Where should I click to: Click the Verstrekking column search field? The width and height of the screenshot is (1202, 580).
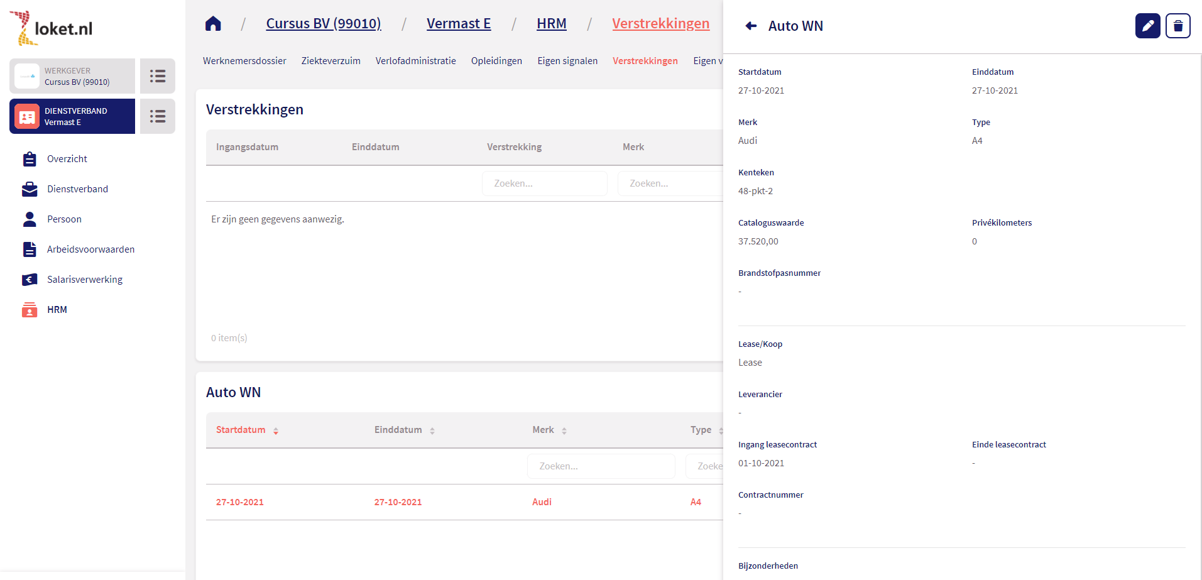click(x=544, y=183)
